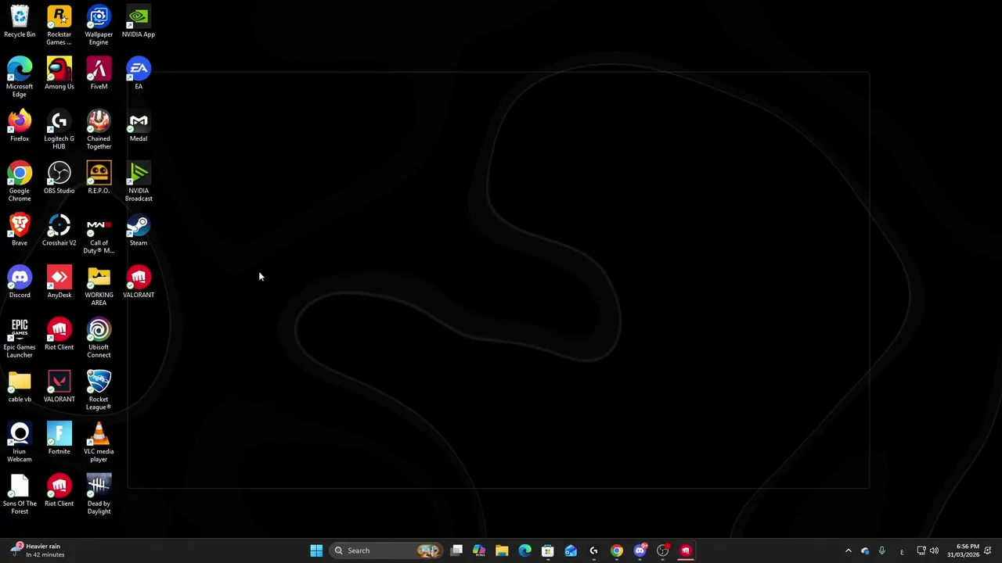Open OneDrive tray icon
1002x563 pixels.
[x=865, y=550]
